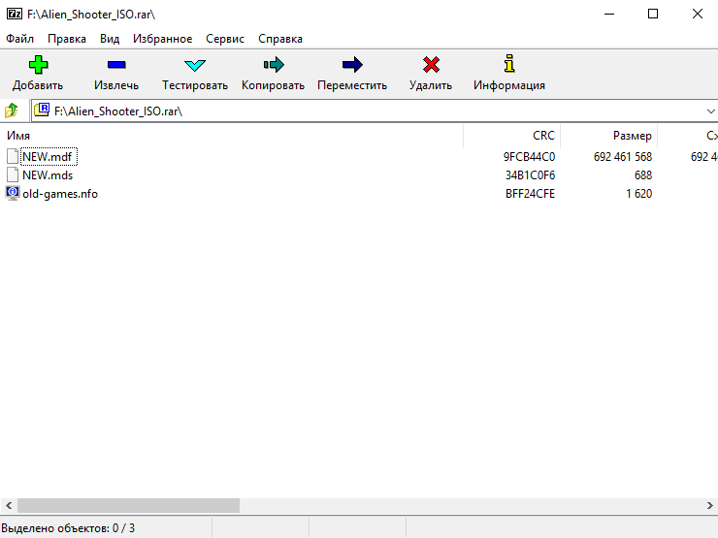Click the RAR archive icon in address bar
The image size is (718, 538).
pyautogui.click(x=42, y=110)
